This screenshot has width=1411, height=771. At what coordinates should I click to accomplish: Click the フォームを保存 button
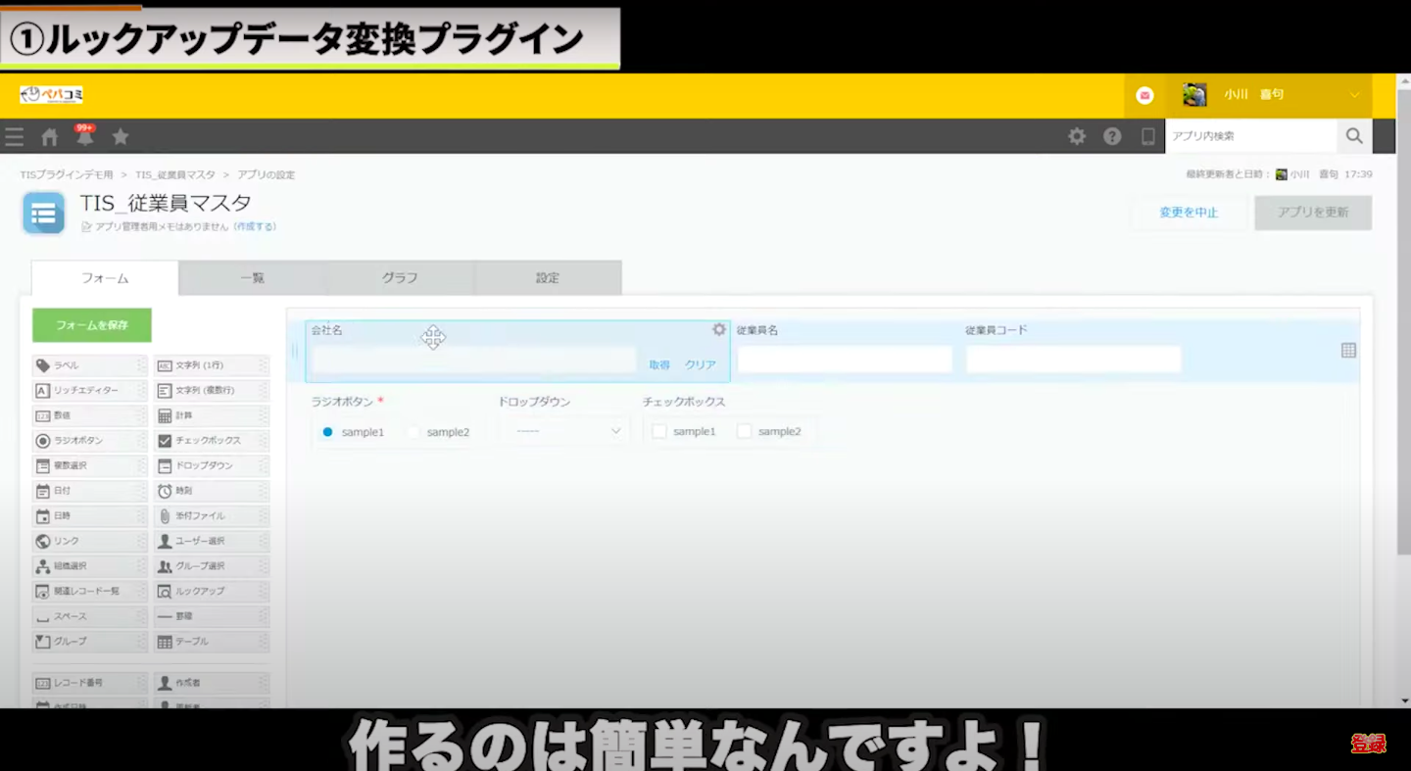(x=92, y=325)
